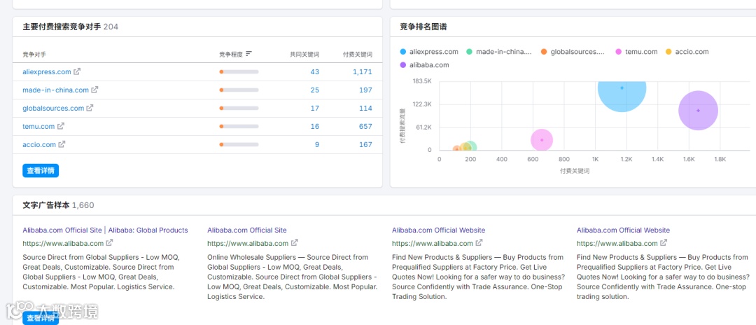Click accio.com competitor link
The image size is (756, 325).
(39, 144)
